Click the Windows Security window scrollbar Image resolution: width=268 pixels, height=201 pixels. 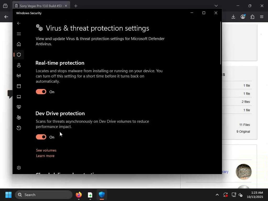click(221, 43)
